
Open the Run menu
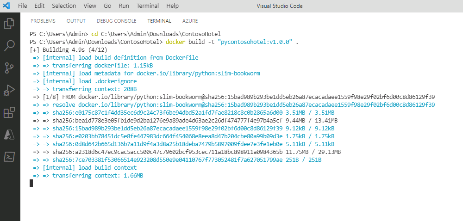[124, 6]
